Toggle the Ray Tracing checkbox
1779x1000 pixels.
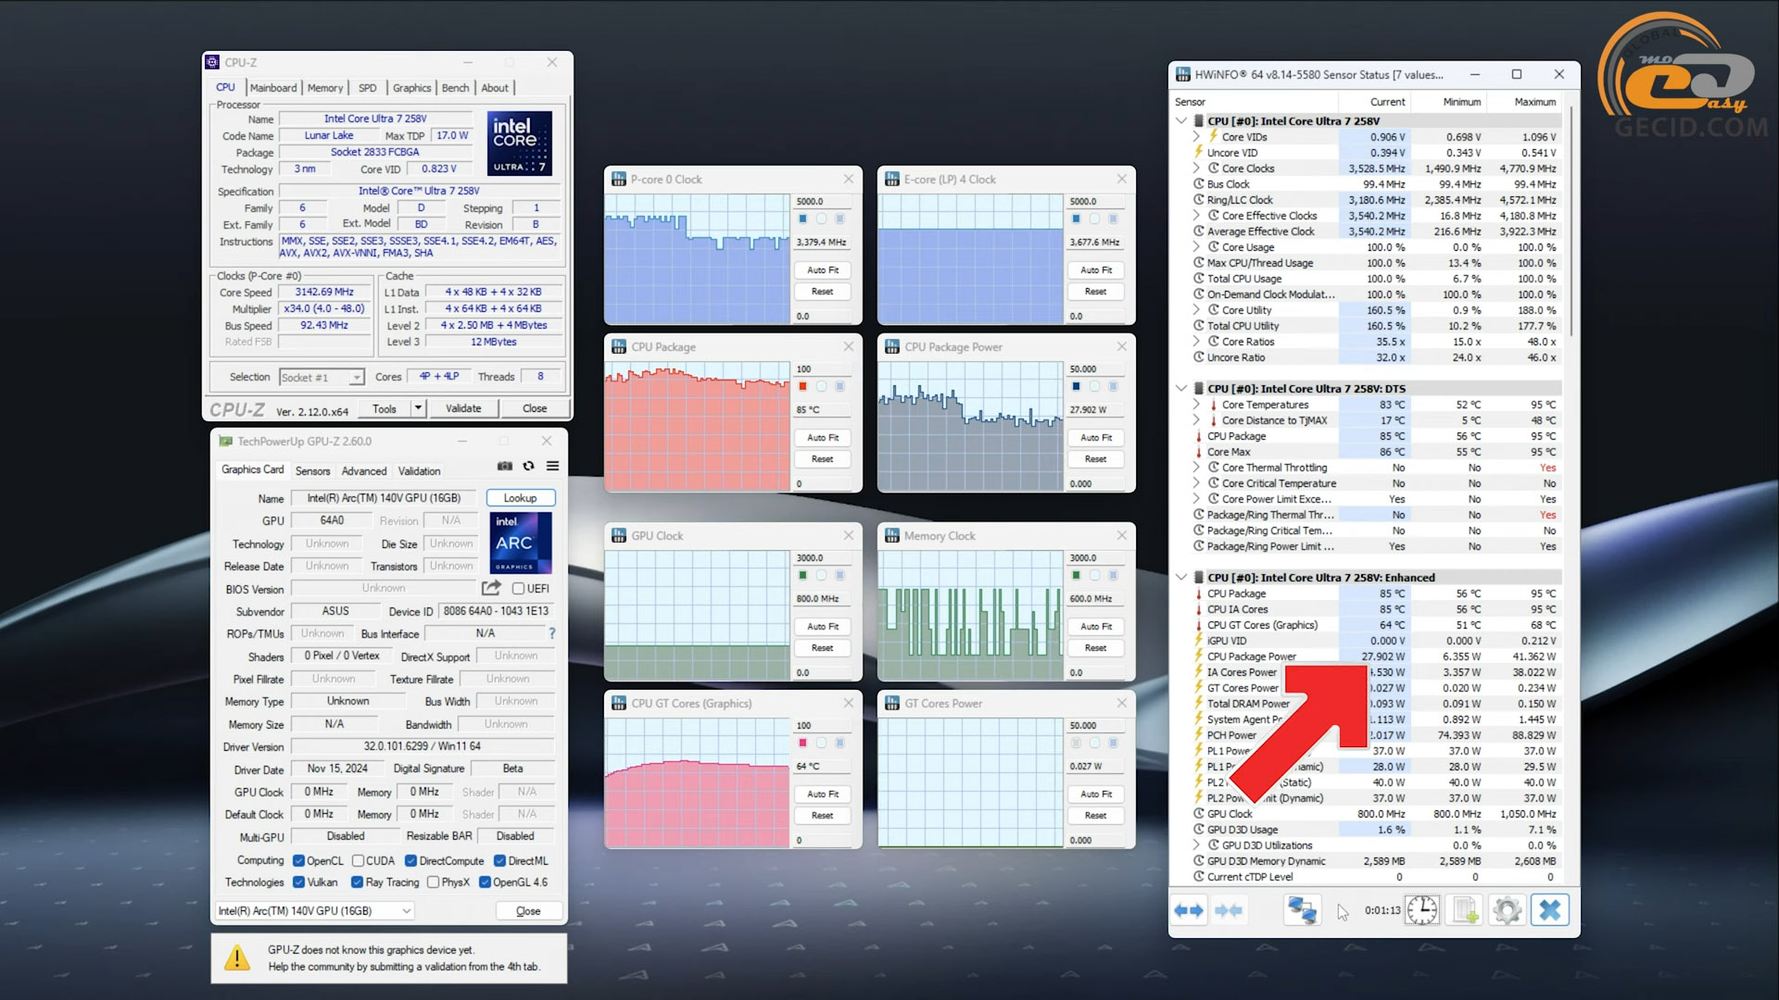tap(357, 881)
